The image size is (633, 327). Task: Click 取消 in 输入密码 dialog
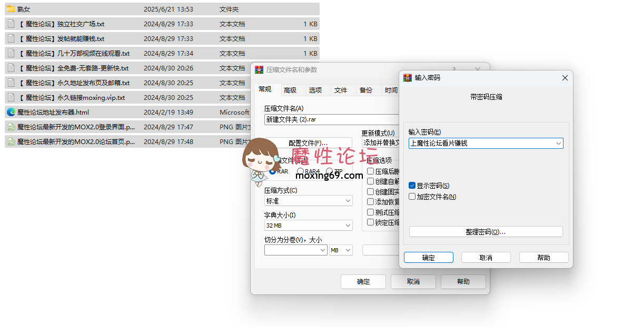(x=486, y=258)
